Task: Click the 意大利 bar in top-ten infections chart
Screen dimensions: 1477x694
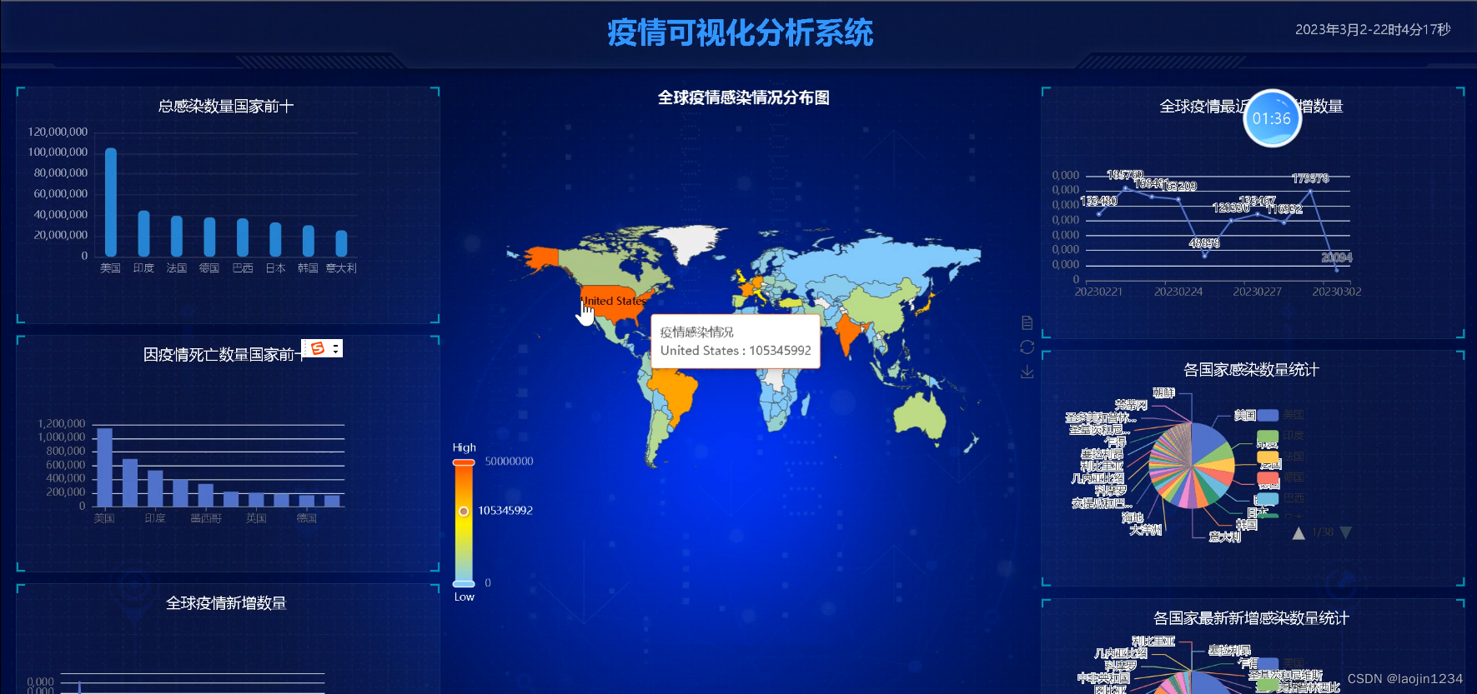Action: [x=341, y=243]
